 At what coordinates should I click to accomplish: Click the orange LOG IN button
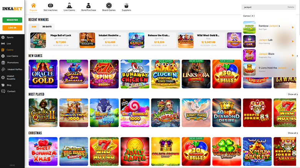(12, 28)
